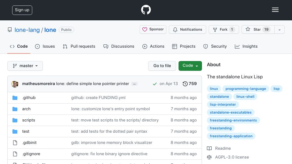Screen dimensions: 292x164
Task: Open 'gdb: improve lone memory block visualizer'
Action: (x=112, y=143)
